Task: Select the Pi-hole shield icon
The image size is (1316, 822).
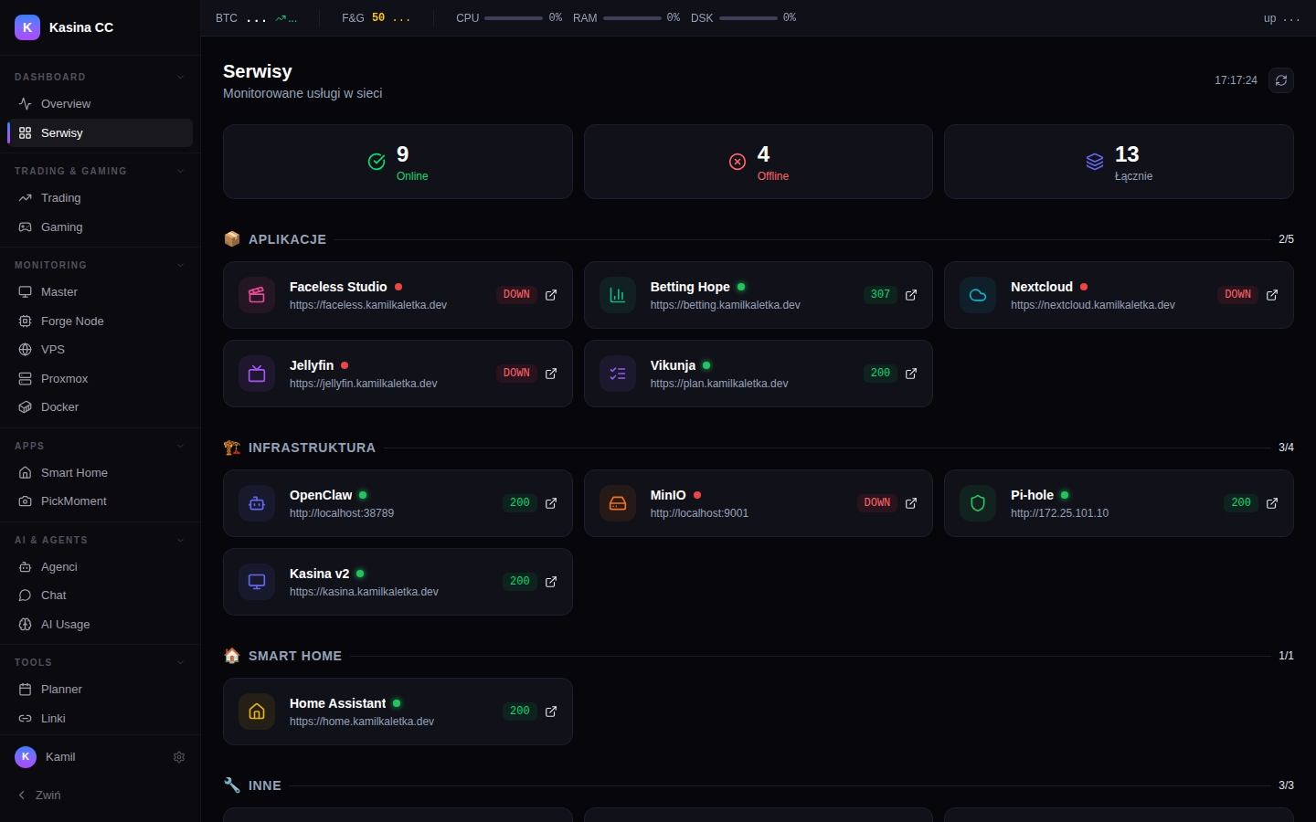Action: click(x=977, y=503)
